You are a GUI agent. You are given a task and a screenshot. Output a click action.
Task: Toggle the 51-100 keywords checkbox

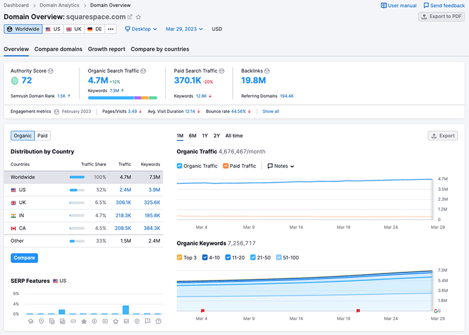[x=279, y=257]
